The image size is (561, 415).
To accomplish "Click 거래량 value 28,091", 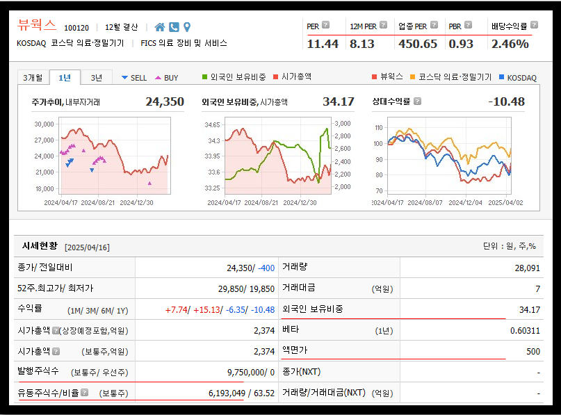I will [x=527, y=268].
